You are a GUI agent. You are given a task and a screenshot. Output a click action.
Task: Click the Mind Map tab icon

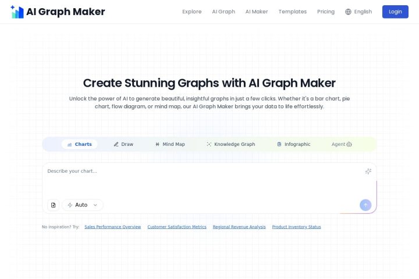[157, 144]
